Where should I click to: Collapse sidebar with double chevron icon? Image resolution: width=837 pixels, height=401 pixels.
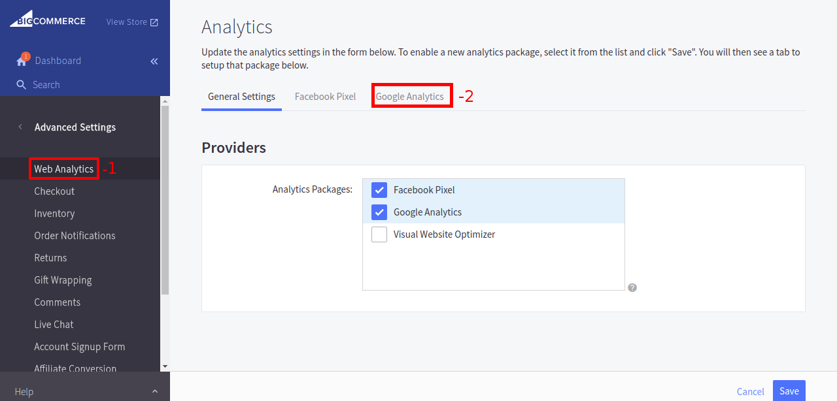(154, 61)
